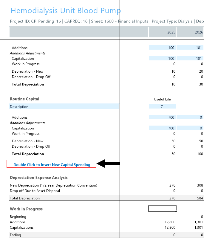Click the black arrow pointing at the insert link
Screen dimensions: 204x238
109,164
